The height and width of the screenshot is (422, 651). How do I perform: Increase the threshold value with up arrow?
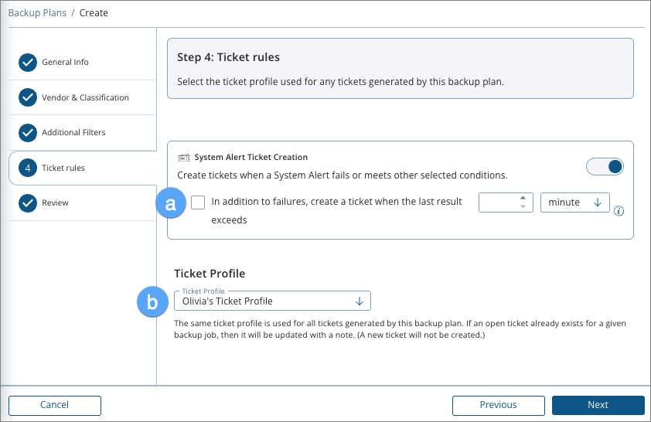pyautogui.click(x=523, y=198)
